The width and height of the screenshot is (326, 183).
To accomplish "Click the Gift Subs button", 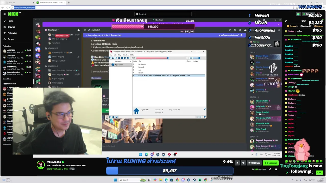I will tap(254, 163).
